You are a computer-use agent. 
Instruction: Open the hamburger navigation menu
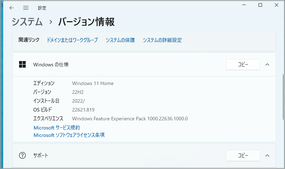[26, 8]
